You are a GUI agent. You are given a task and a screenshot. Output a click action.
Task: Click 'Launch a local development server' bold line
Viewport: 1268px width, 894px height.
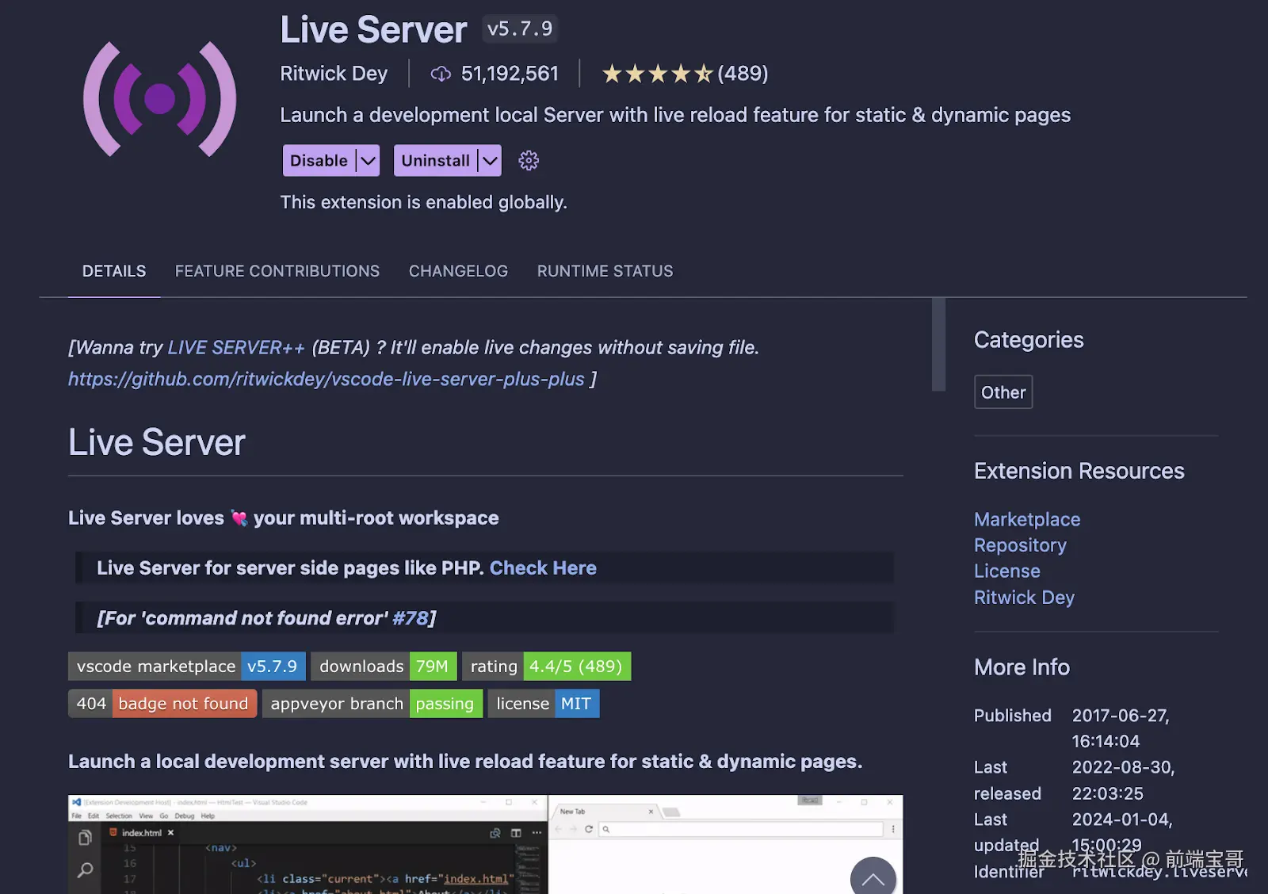465,762
